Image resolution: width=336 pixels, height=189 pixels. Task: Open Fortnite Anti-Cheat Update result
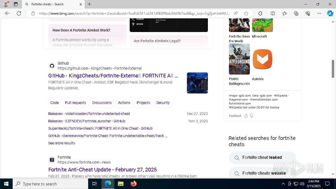(x=102, y=170)
